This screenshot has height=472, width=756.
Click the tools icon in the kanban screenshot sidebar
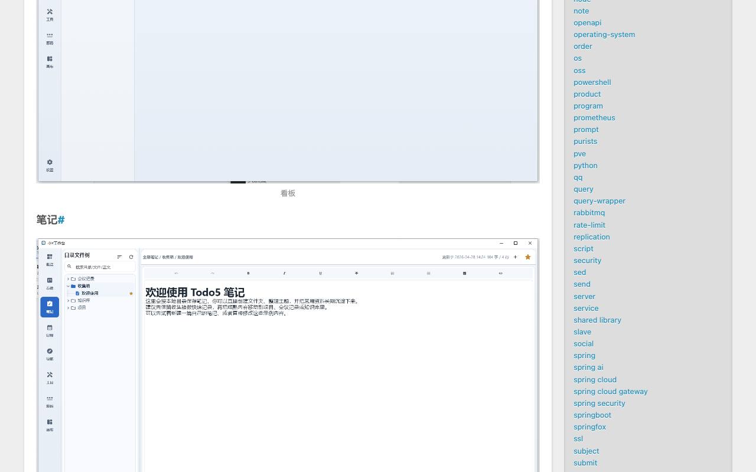(50, 12)
